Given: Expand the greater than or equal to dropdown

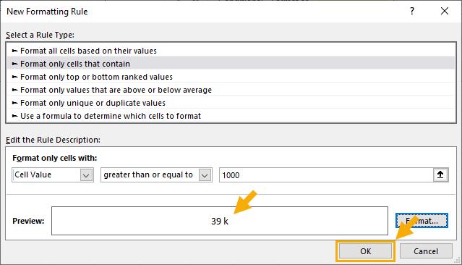Looking at the screenshot, I should (205, 175).
